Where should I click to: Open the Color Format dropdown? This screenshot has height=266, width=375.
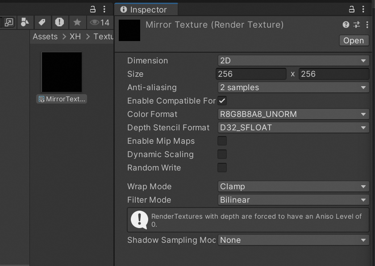(x=293, y=114)
